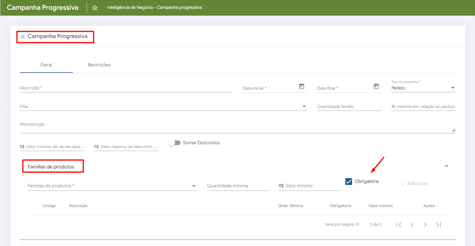Click the Metodologia text area
Image resolution: width=475 pixels, height=246 pixels.
click(x=236, y=127)
